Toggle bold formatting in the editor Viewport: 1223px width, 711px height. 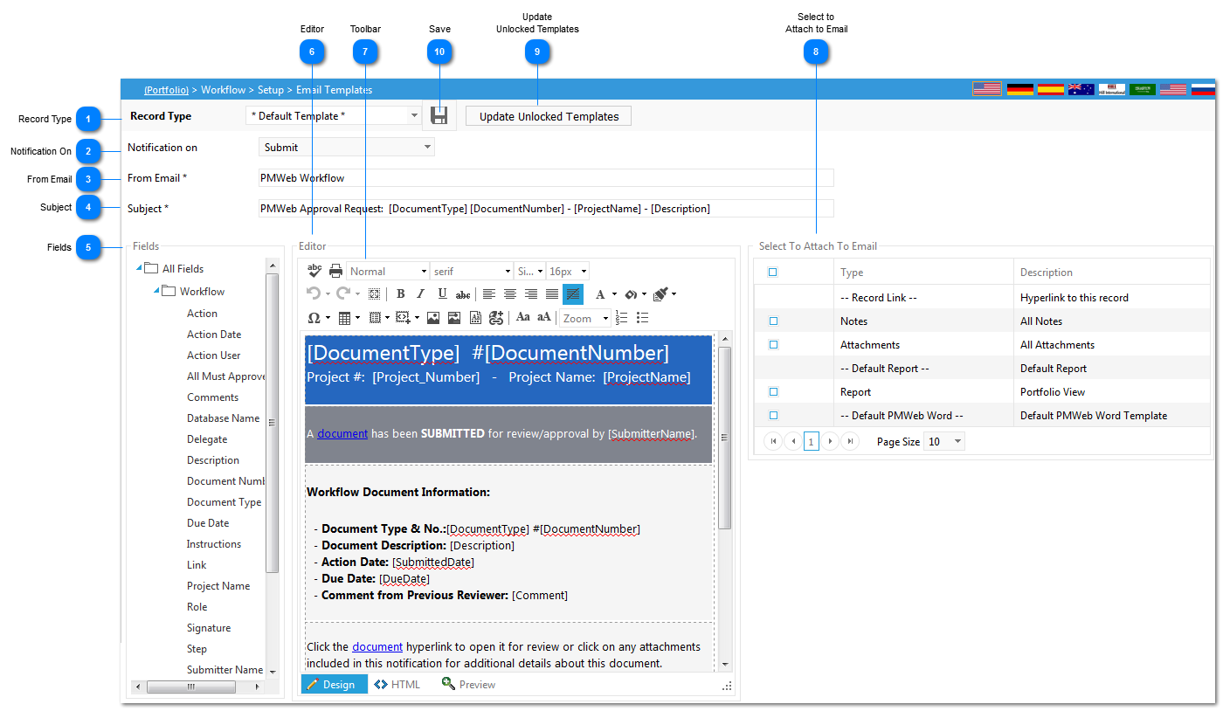point(400,294)
